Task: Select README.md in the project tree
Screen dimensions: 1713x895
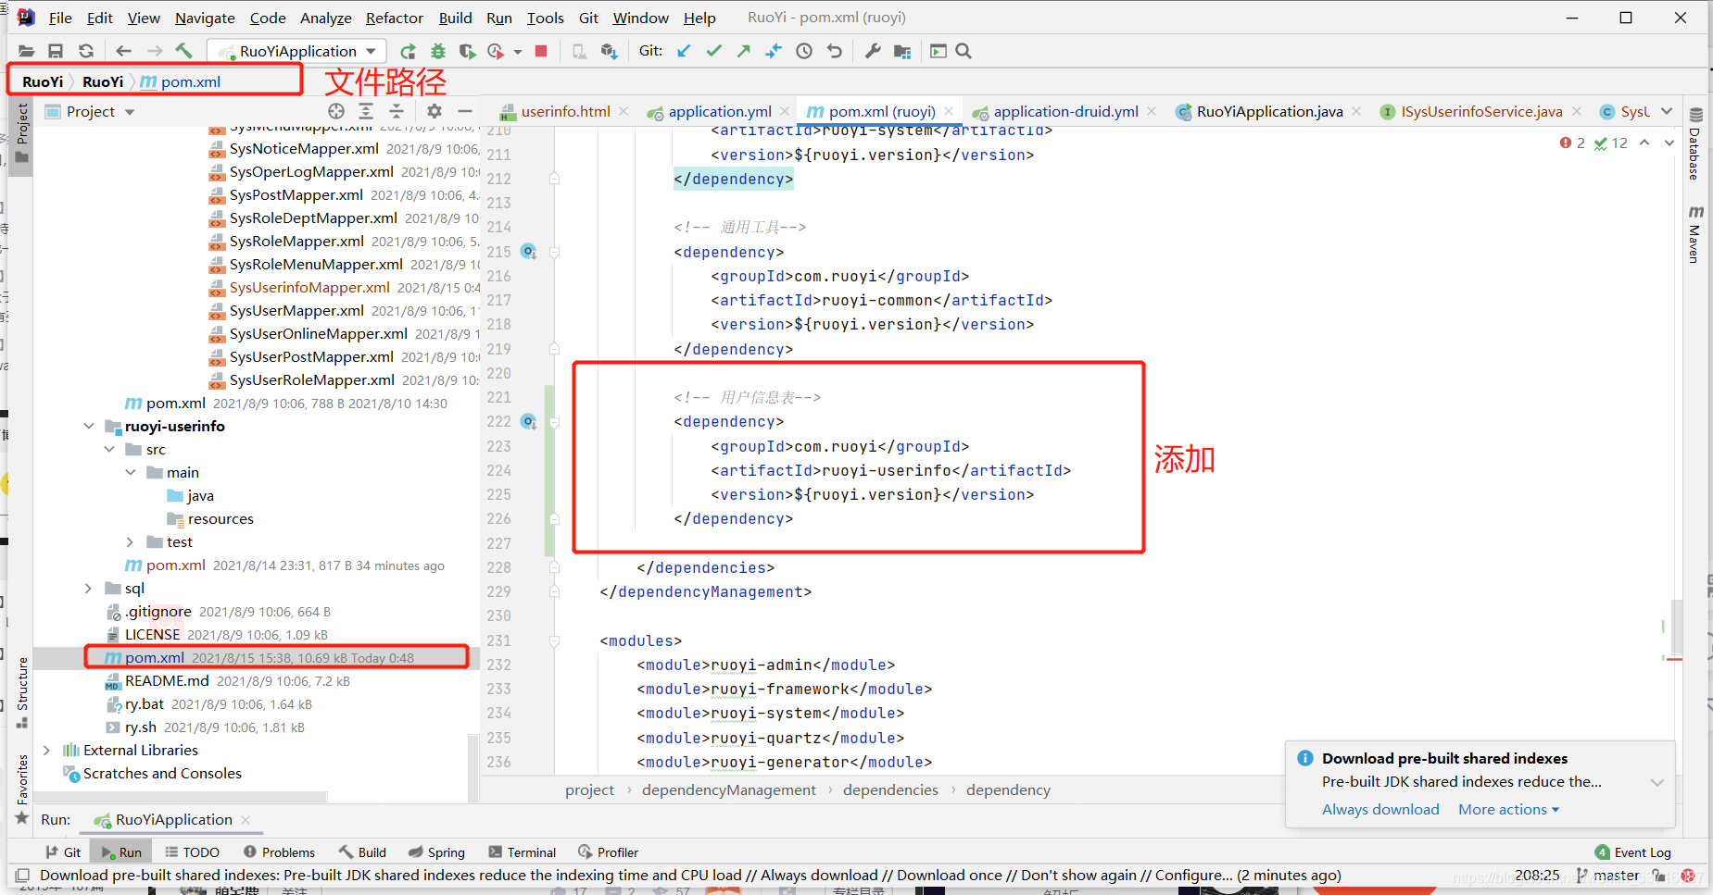Action: tap(167, 681)
